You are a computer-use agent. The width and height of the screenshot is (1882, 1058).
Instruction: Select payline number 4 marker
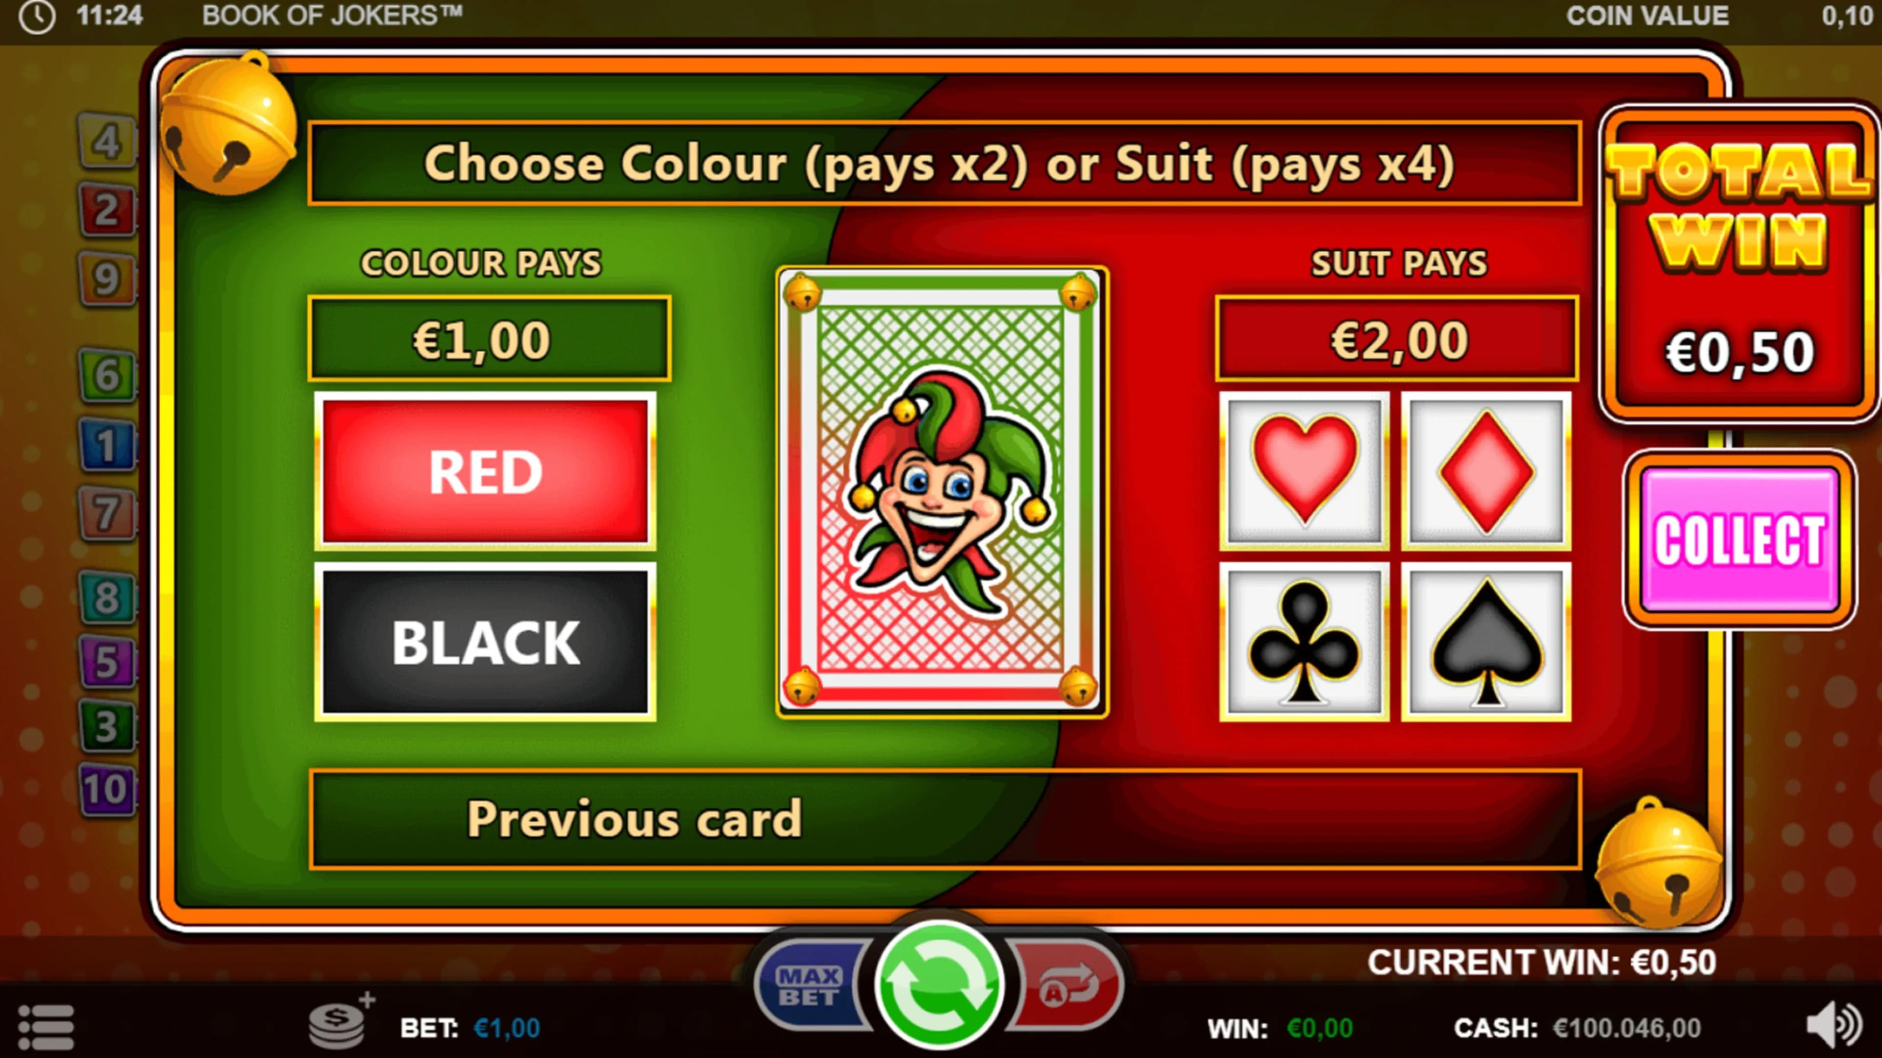coord(107,141)
